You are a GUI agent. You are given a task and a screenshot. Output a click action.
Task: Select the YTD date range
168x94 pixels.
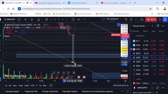click(x=33, y=85)
